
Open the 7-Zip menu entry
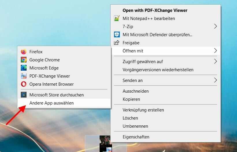(166, 27)
